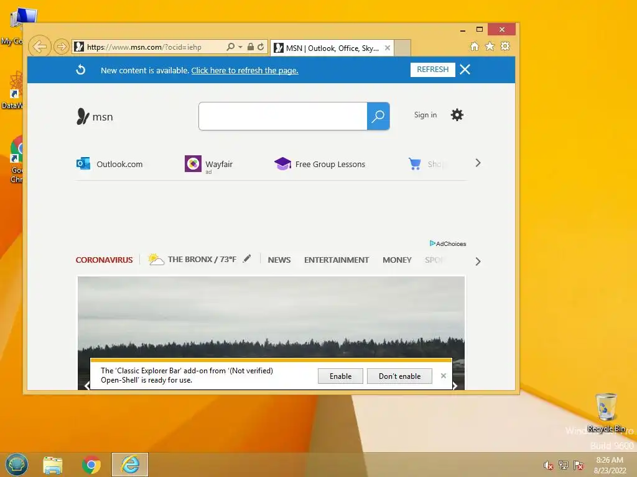
Task: Open File Explorer from taskbar
Action: pyautogui.click(x=53, y=465)
